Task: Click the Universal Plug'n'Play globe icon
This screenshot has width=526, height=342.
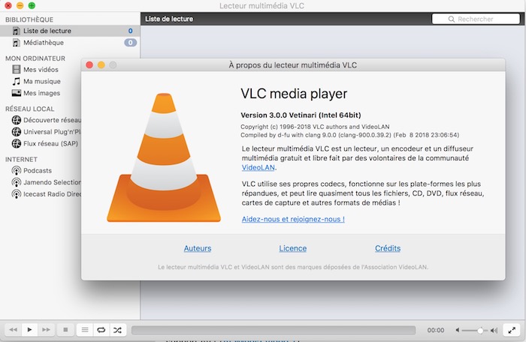Action: 16,132
